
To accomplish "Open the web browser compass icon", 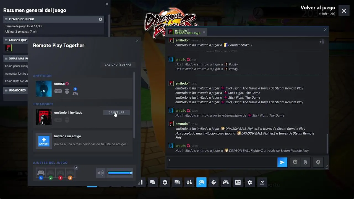I will [214, 182].
